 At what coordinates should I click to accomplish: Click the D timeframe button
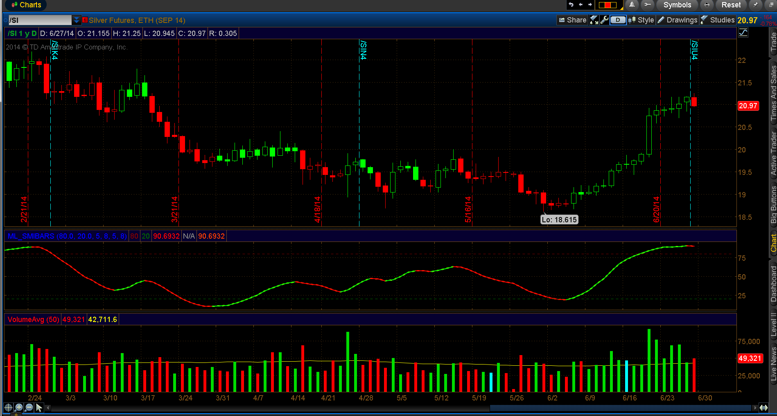(x=618, y=20)
